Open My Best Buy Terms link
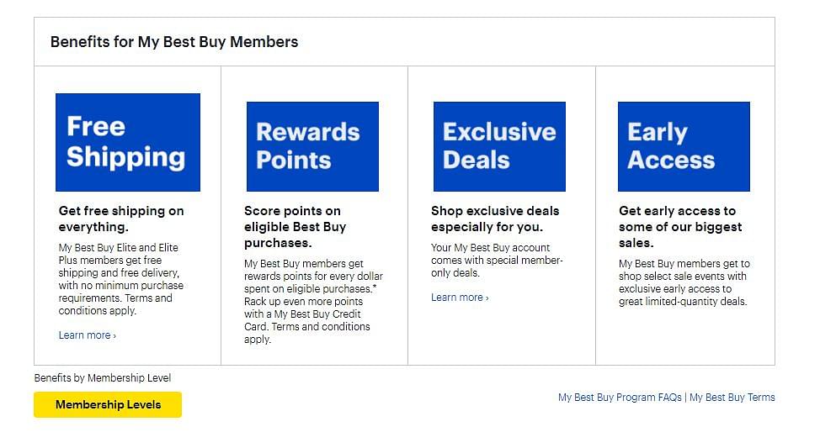Viewport: 836px width, 448px height. click(732, 398)
